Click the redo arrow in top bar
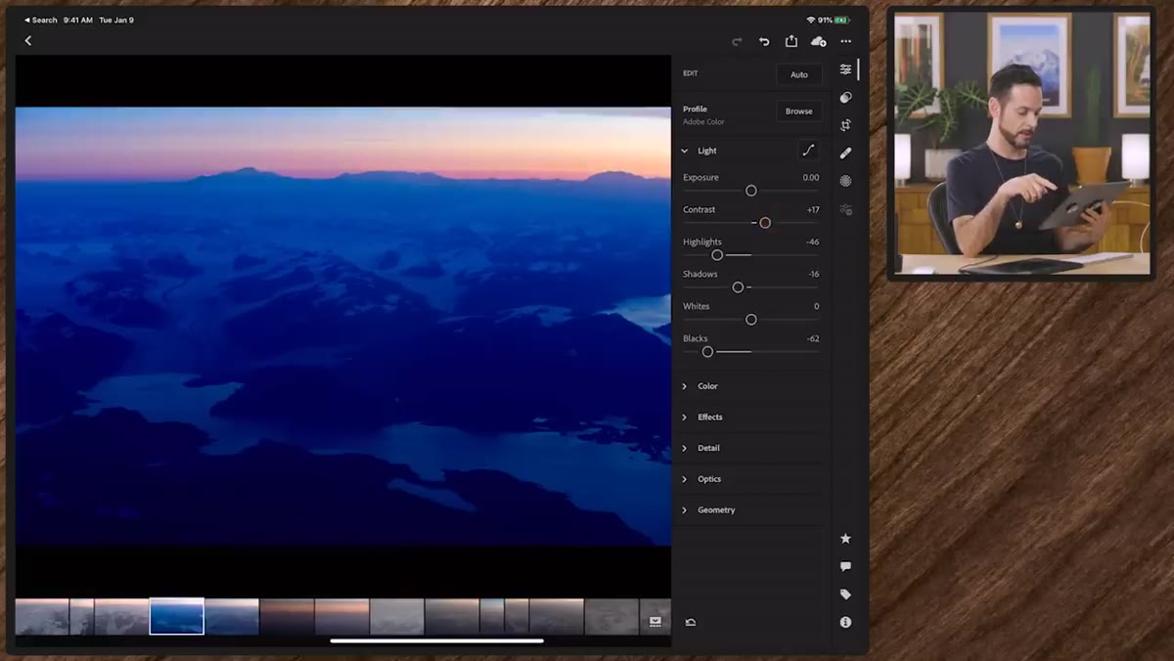The width and height of the screenshot is (1174, 661). tap(737, 41)
